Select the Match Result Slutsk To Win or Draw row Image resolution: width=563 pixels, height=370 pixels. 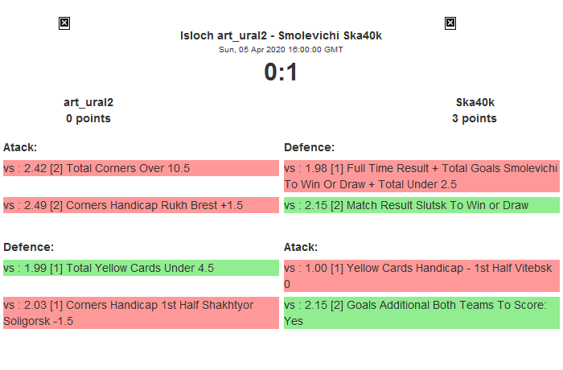tap(421, 205)
